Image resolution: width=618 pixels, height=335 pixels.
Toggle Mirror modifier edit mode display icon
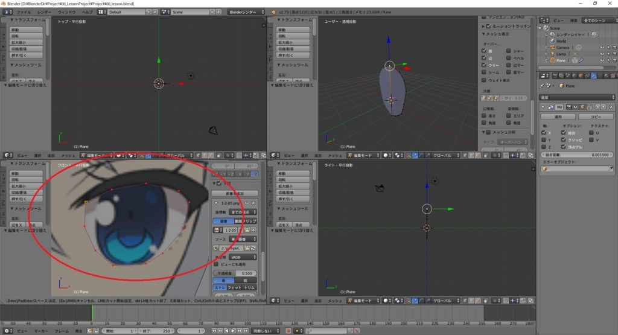[x=582, y=107]
